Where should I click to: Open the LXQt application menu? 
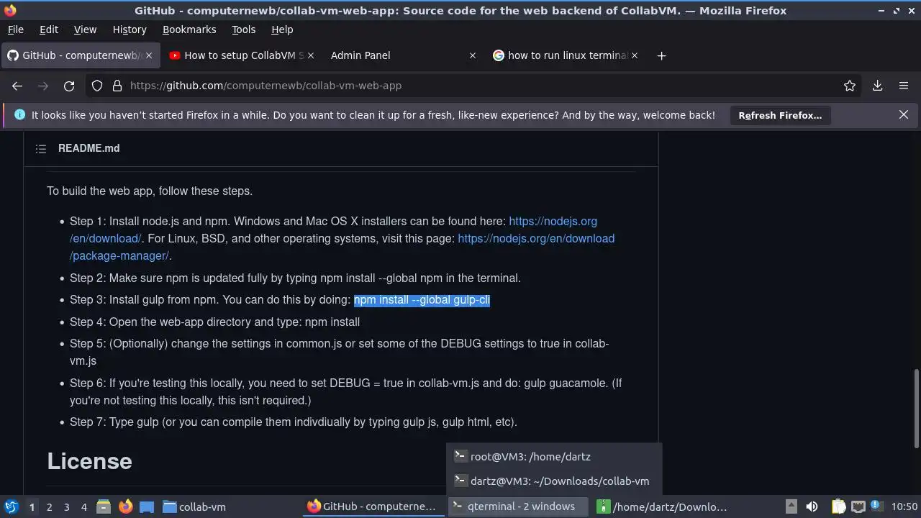pyautogui.click(x=11, y=506)
